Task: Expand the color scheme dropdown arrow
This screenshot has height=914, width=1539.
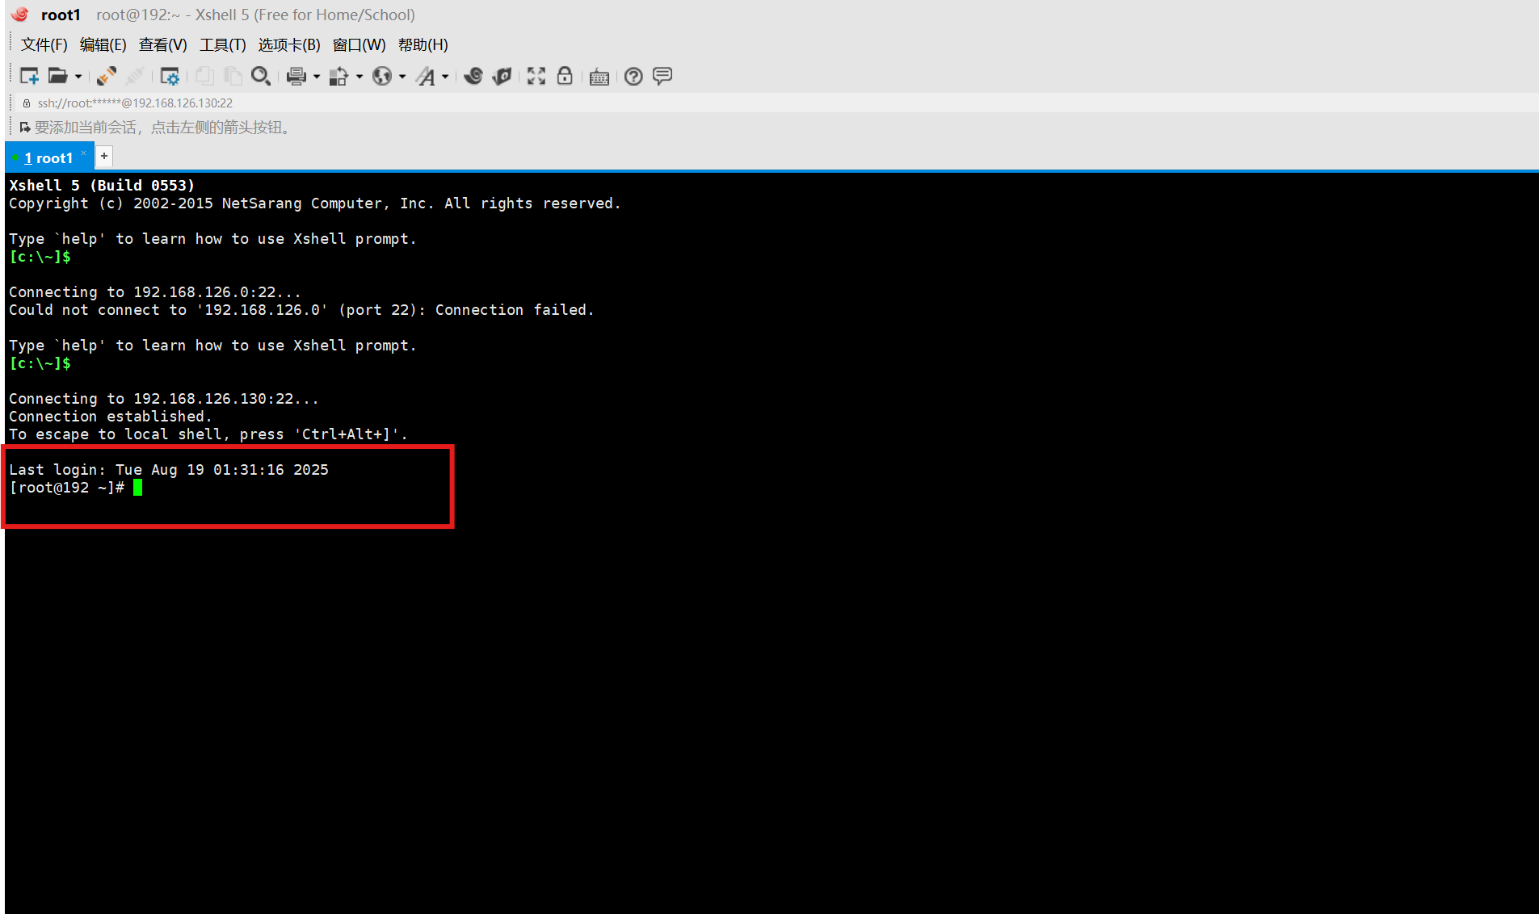Action: click(360, 77)
